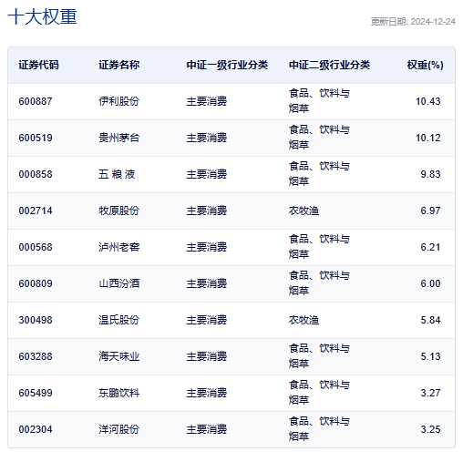Screen dimensions: 463x452
Task: Select stock code 600887
Action: (36, 101)
